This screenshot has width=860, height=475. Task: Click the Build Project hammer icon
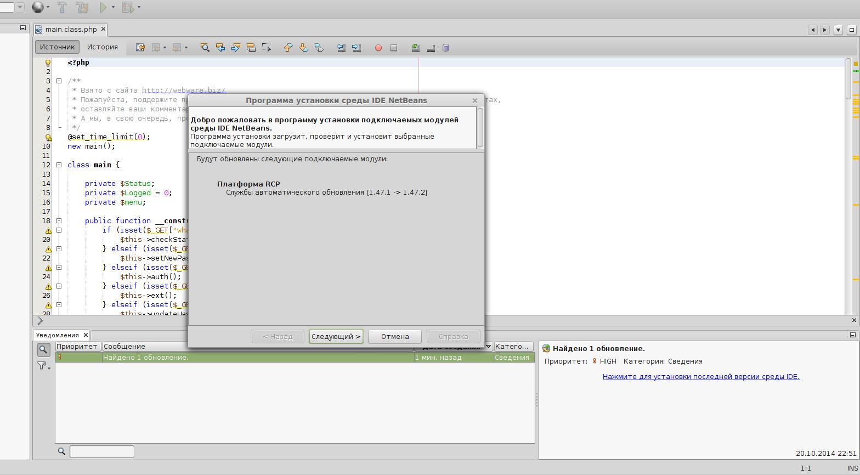coord(62,7)
